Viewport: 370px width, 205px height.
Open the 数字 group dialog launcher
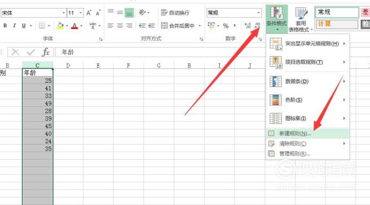[260, 39]
